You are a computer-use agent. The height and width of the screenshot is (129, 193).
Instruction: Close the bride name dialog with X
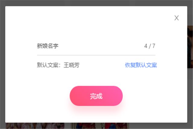176,18
